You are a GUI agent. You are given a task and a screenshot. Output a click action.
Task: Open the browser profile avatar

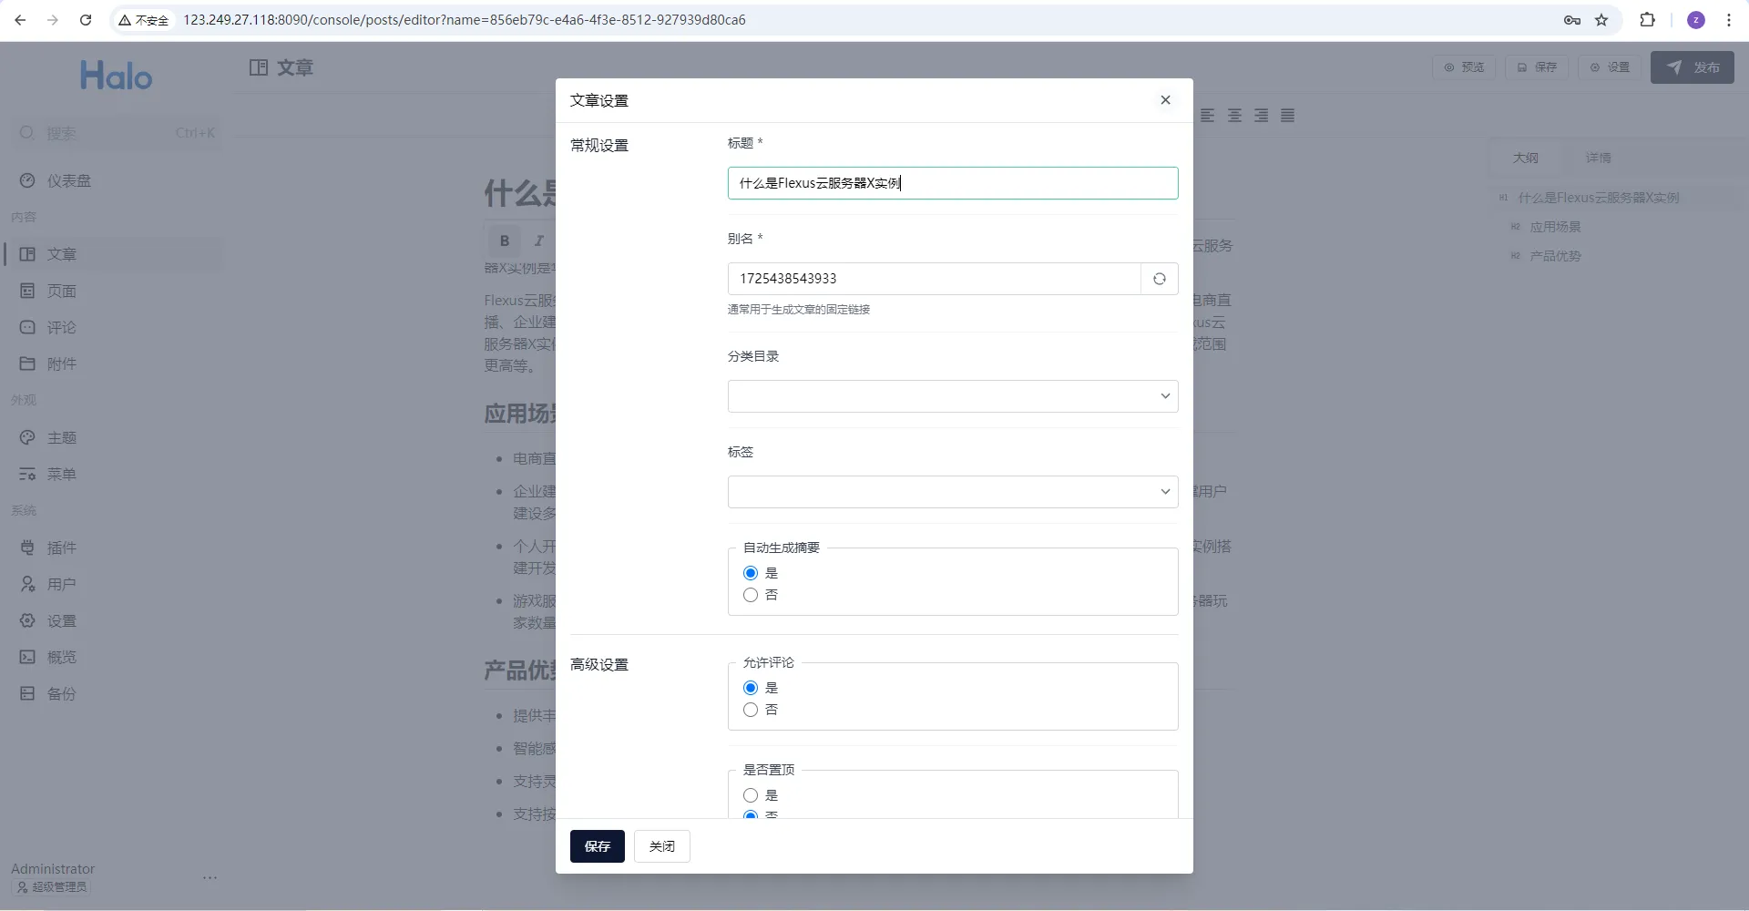click(1696, 20)
